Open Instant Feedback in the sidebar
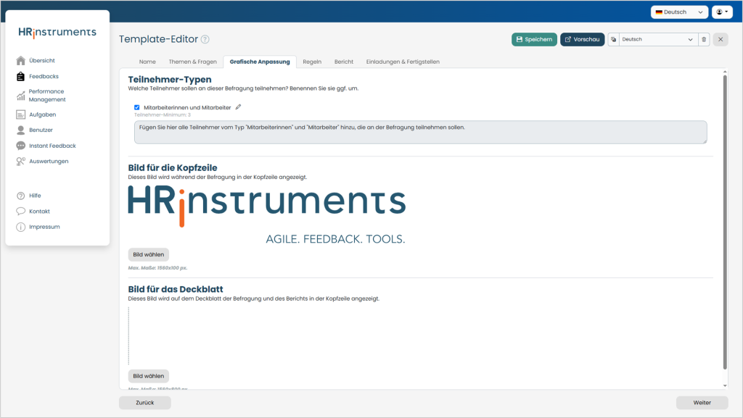This screenshot has width=743, height=418. (x=52, y=146)
